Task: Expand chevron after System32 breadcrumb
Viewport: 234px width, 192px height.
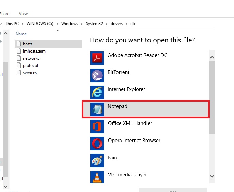Action: pyautogui.click(x=107, y=24)
